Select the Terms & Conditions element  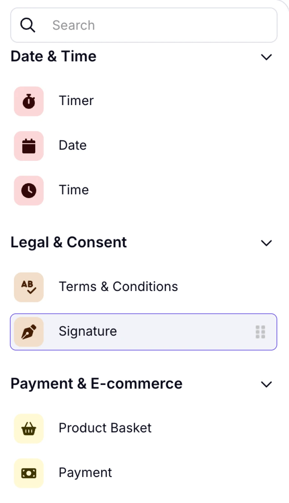[x=118, y=287]
